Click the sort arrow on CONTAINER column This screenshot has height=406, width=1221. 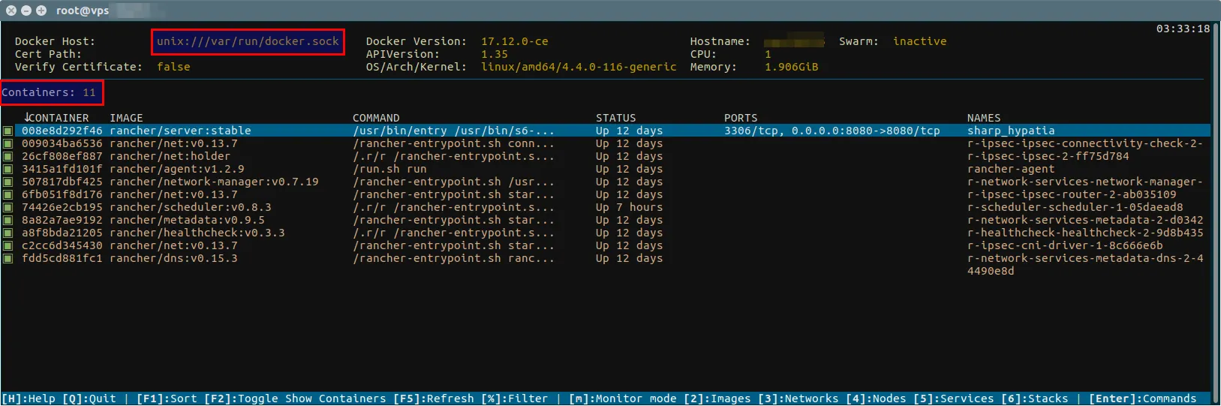point(27,117)
